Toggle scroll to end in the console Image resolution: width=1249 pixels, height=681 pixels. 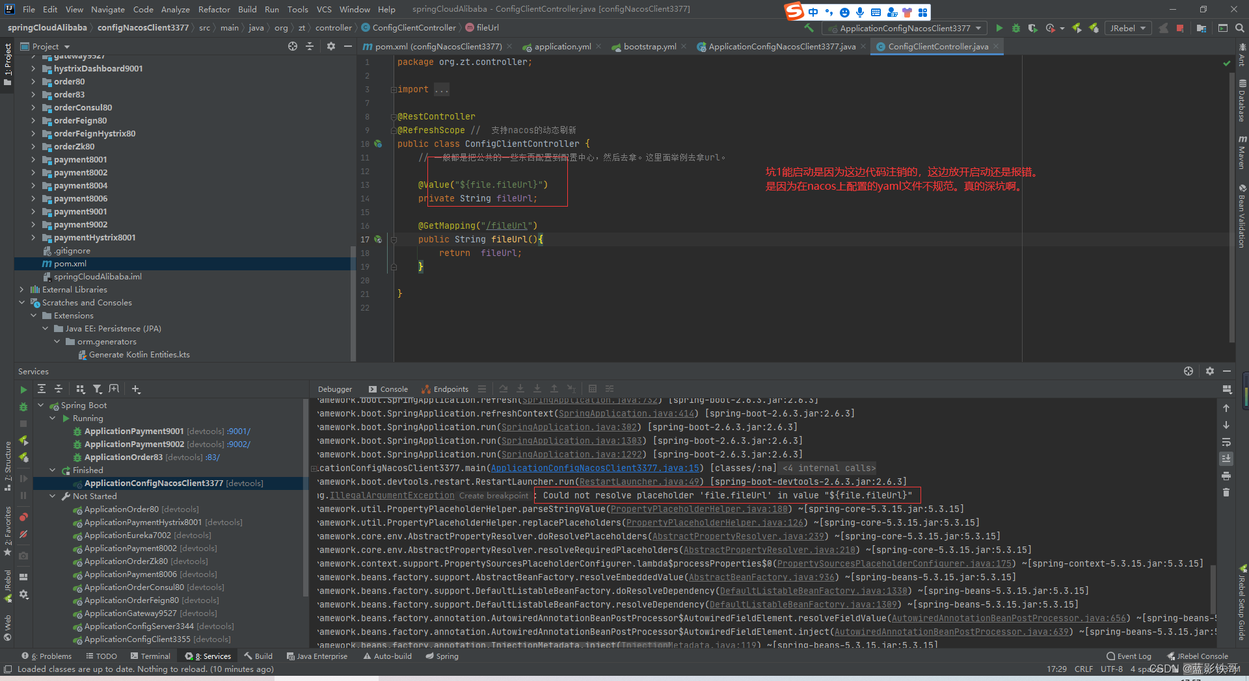1226,459
